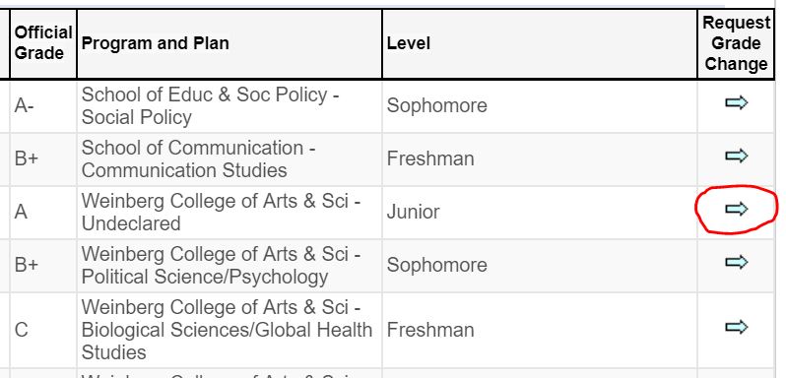786x378 pixels.
Task: Click grade change arrow for Social Policy sophomore
Action: tap(736, 103)
